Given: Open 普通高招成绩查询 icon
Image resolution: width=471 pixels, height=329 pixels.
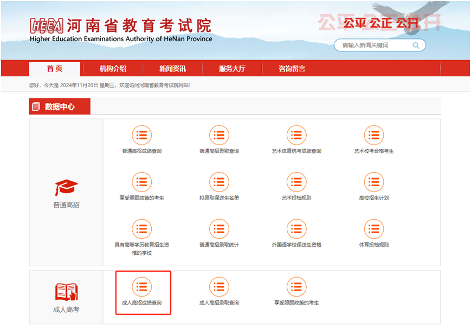Looking at the screenshot, I should click(141, 135).
